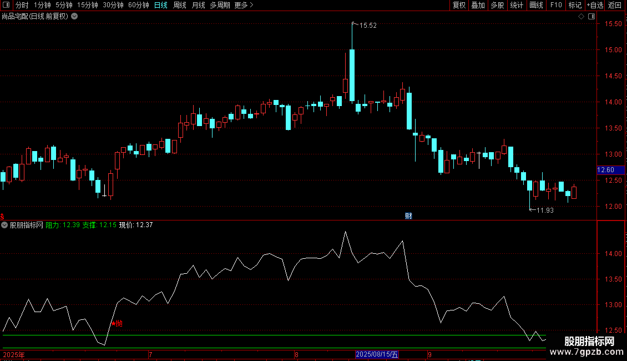Open the 股朋指标网 indicator dropdown arrow

click(4, 225)
